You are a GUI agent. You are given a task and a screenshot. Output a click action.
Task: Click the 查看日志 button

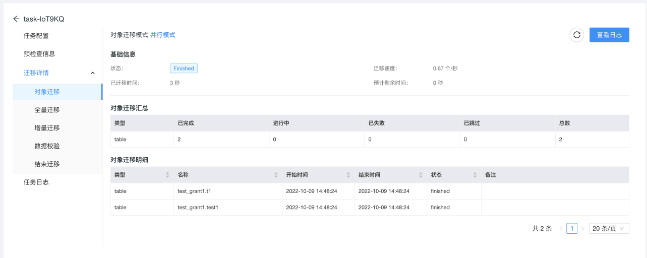[609, 35]
